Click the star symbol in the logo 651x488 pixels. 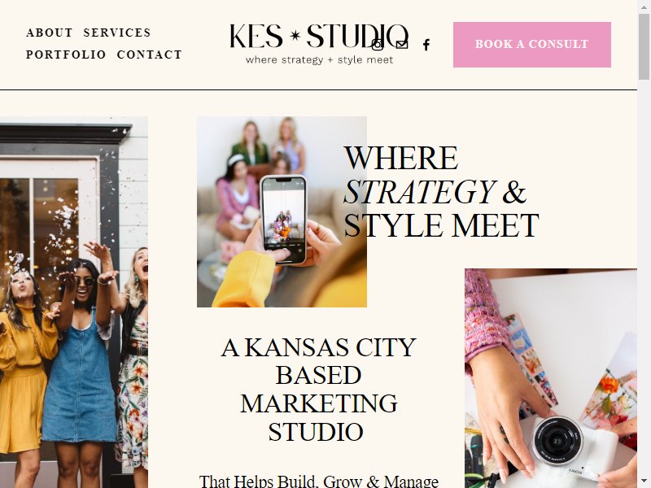[x=295, y=36]
